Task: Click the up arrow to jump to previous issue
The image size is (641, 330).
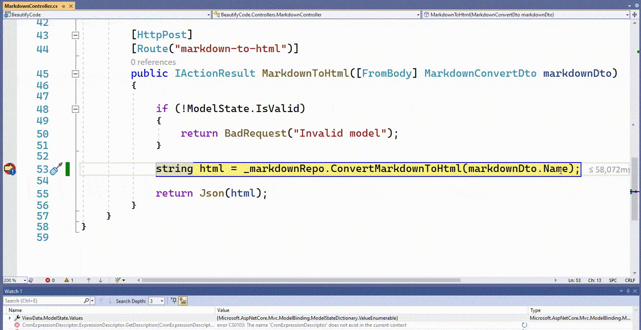Action: click(x=88, y=280)
